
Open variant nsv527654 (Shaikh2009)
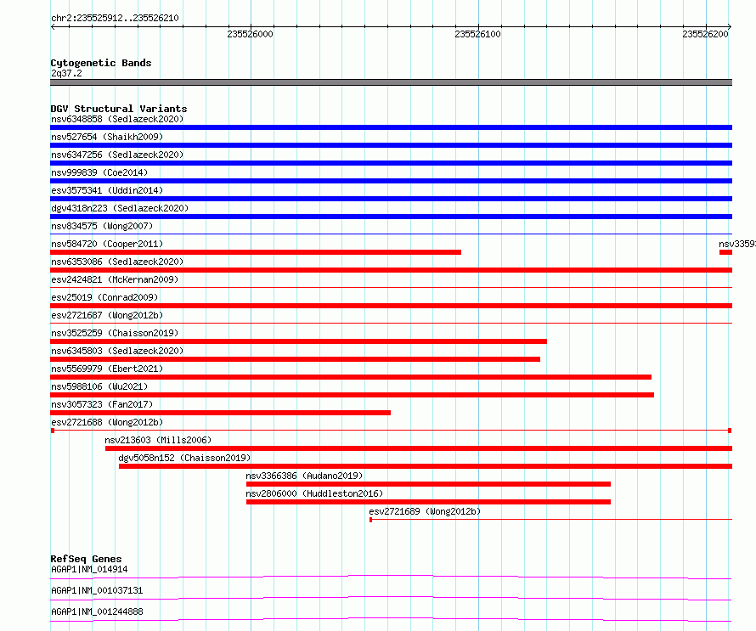pyautogui.click(x=107, y=137)
